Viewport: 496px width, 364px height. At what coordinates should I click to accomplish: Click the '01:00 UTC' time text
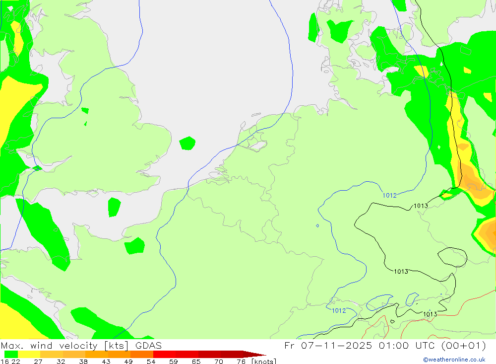coord(407,345)
